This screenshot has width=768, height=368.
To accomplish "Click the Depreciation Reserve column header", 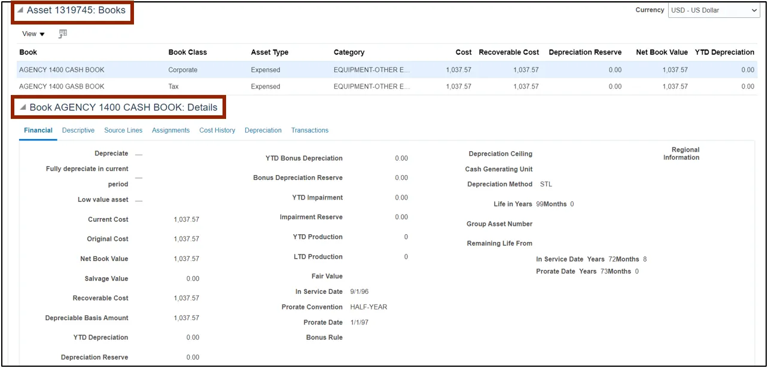I will click(585, 53).
